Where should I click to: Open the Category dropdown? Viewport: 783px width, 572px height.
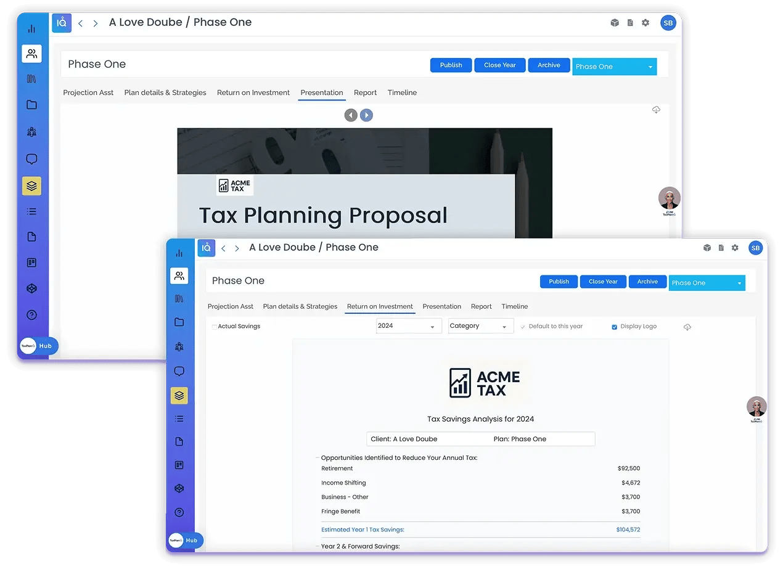[x=481, y=326]
